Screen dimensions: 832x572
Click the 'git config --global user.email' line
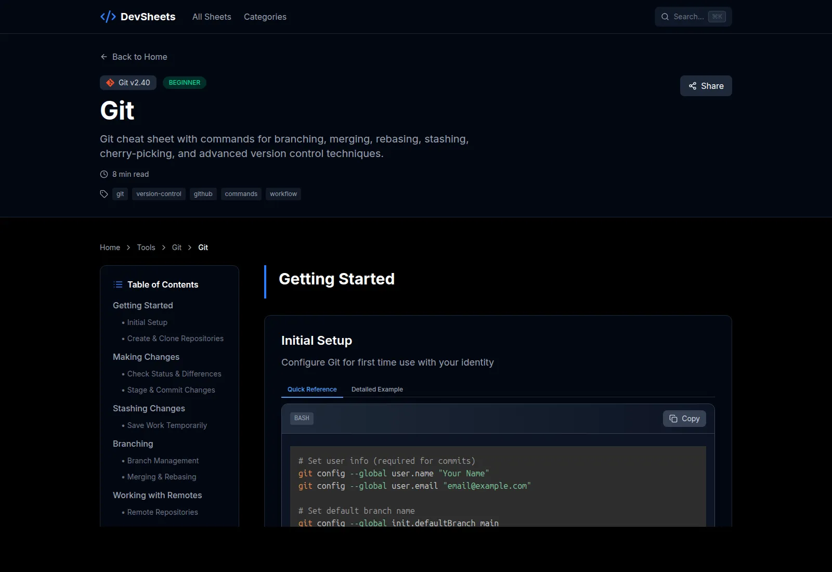point(414,486)
